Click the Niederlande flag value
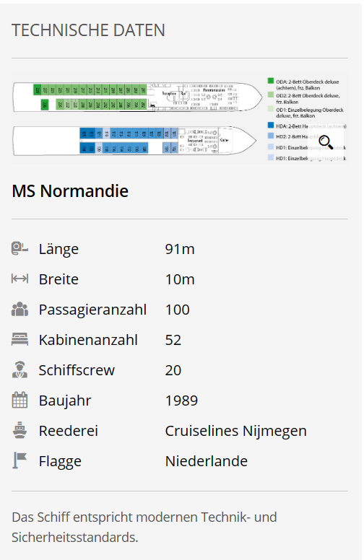Viewport: 364px width, 560px height. coord(207,461)
